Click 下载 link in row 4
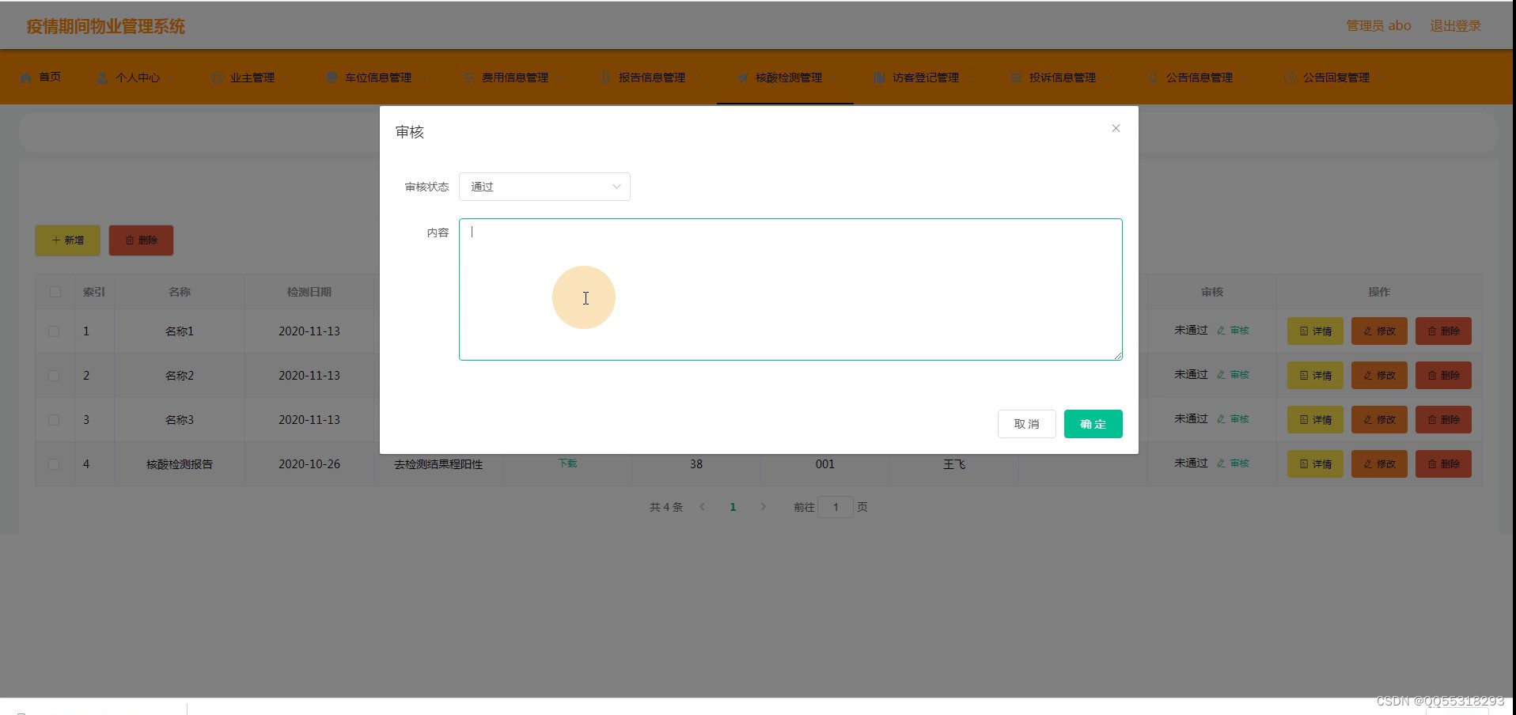This screenshot has height=715, width=1516. [567, 463]
